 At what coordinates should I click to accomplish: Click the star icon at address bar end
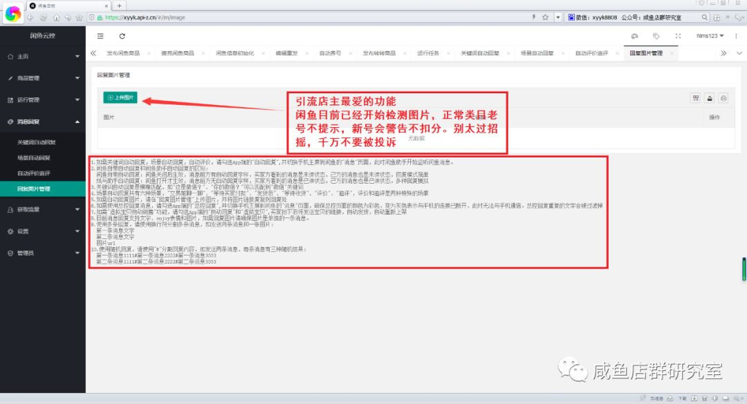pyautogui.click(x=546, y=17)
